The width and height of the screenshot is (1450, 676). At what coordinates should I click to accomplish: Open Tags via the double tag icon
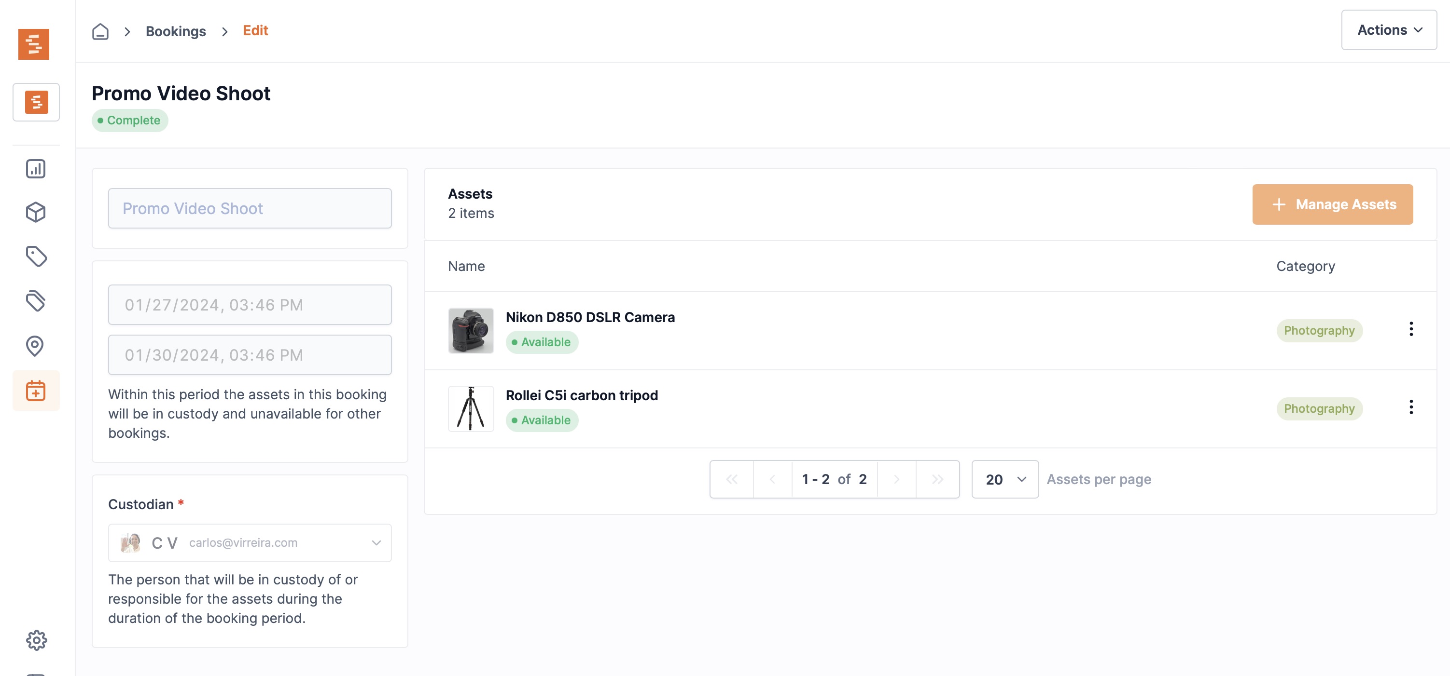click(x=35, y=301)
